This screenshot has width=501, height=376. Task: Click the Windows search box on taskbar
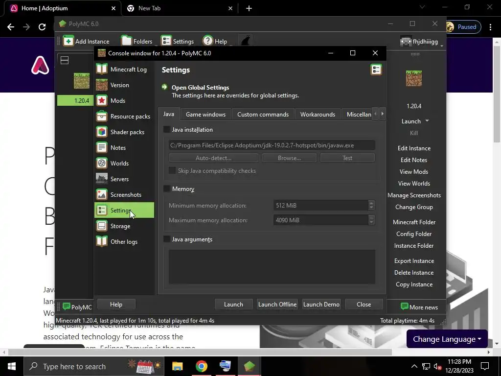pos(93,366)
